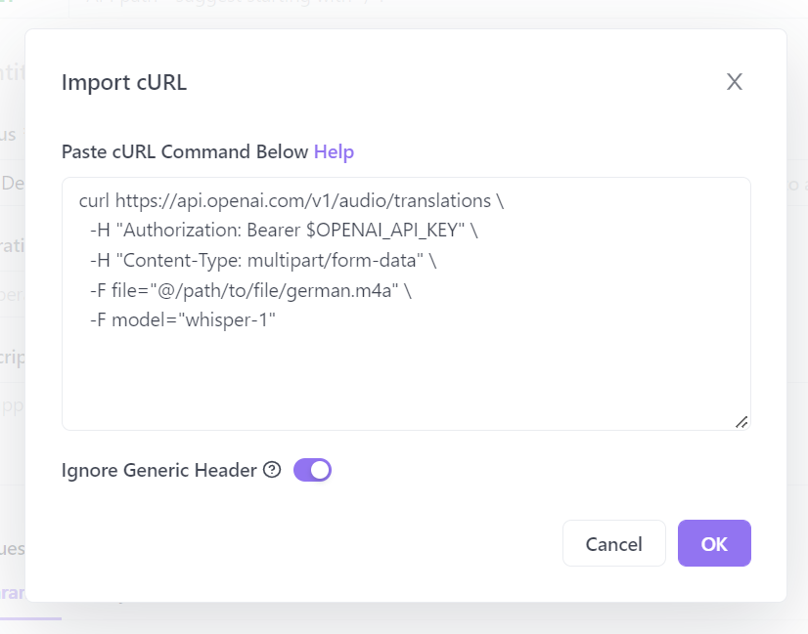Click the -F model= parameter text
Image resolution: width=808 pixels, height=634 pixels.
tap(132, 318)
